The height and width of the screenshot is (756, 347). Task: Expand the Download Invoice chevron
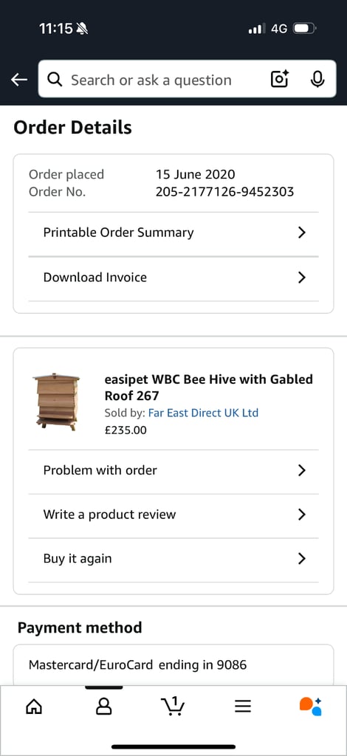[302, 278]
